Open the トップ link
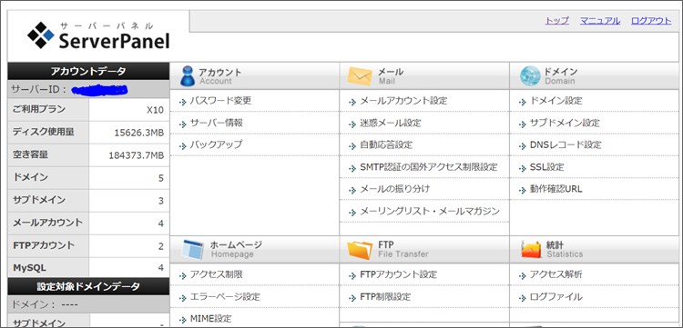Screen dimensions: 683x328 pyautogui.click(x=556, y=20)
